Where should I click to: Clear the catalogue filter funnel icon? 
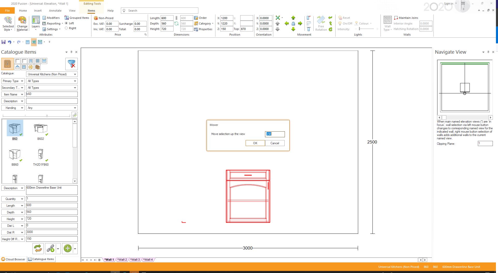pyautogui.click(x=72, y=64)
